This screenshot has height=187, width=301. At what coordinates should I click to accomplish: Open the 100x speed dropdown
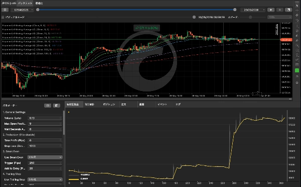pos(279,17)
